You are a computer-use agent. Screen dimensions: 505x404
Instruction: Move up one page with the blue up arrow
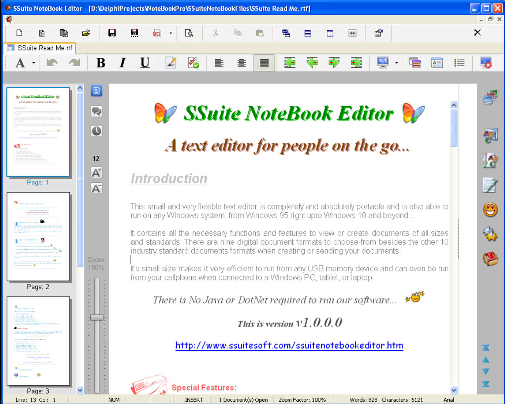pyautogui.click(x=486, y=360)
